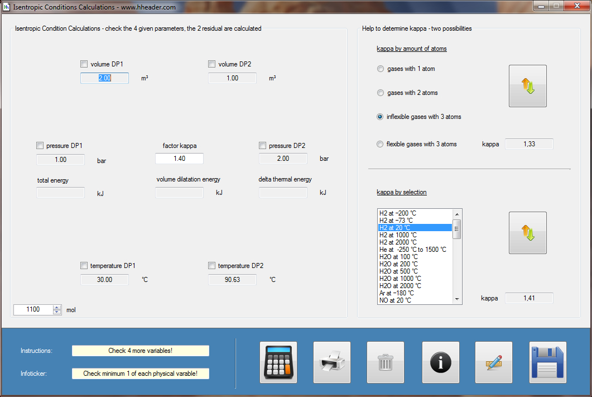Select 'H2 at −73 °C' in list
Viewport: 592px width, 397px height.
[x=415, y=221]
